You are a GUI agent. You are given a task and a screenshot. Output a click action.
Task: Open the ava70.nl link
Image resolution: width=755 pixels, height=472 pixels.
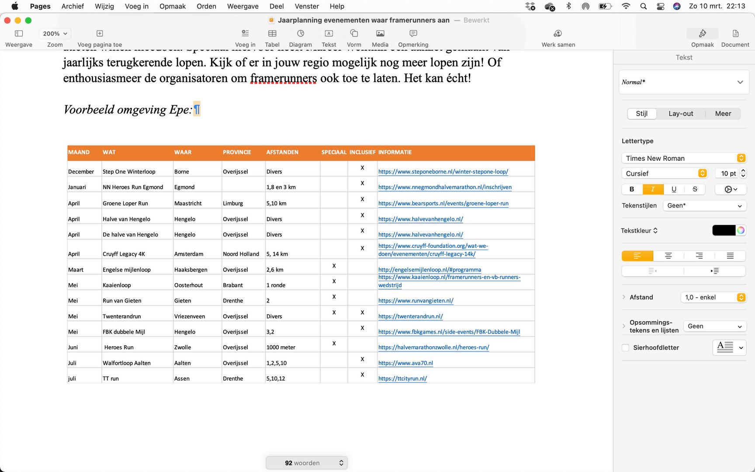406,363
